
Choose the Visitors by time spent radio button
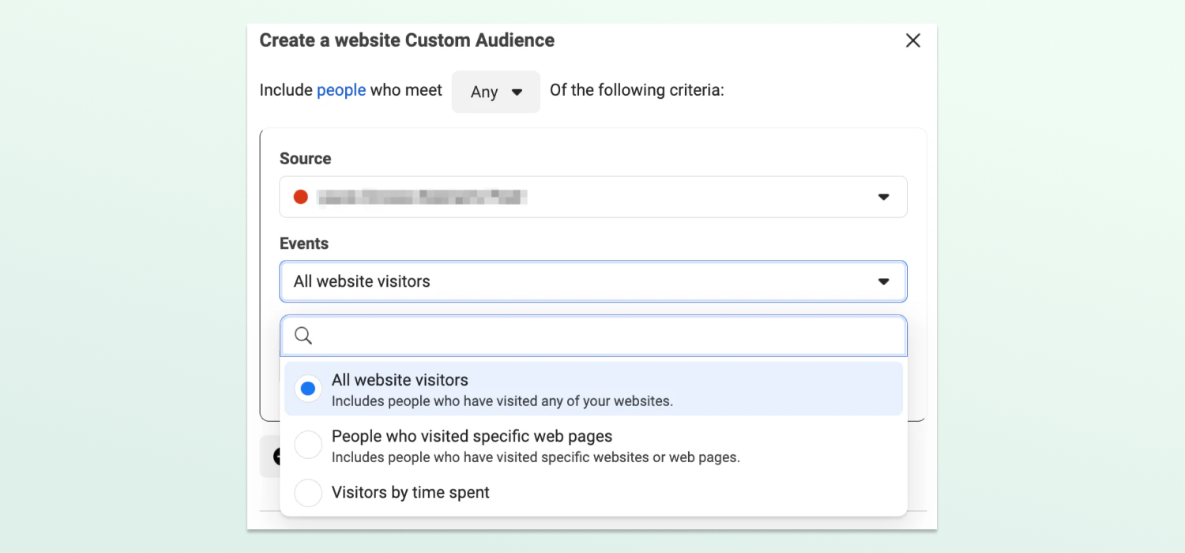pos(308,493)
